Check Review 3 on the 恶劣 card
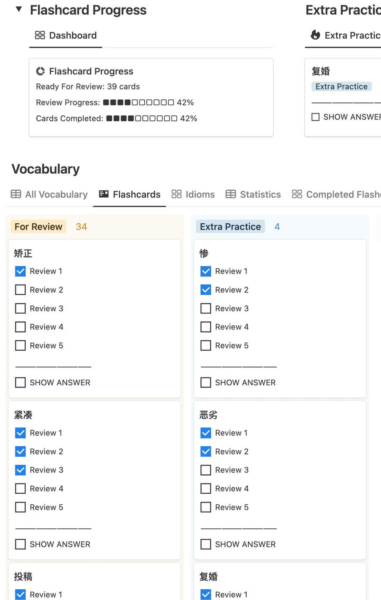Screen dimensions: 381x600 206,470
